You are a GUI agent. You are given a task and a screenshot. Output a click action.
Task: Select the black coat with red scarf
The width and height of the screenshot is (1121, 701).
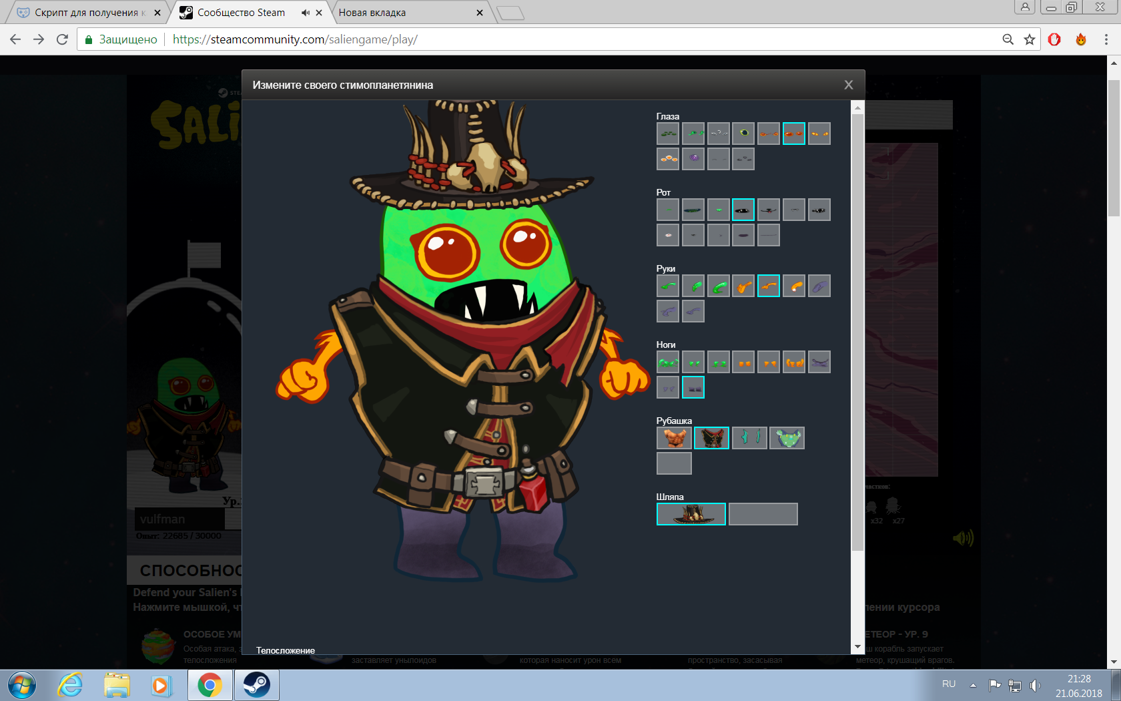click(x=712, y=438)
